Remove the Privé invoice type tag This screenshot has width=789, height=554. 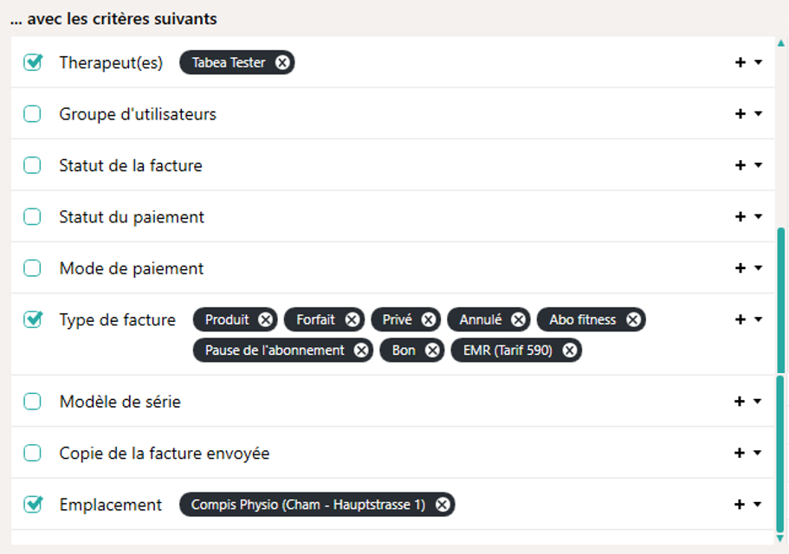coord(429,320)
